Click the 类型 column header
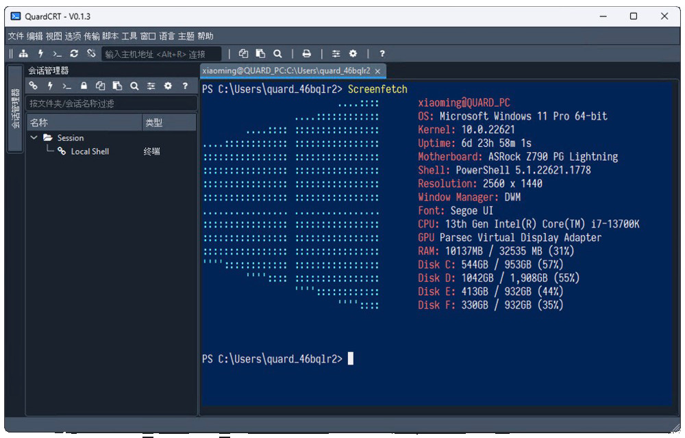Screen dimensions: 685x438 click(169, 123)
